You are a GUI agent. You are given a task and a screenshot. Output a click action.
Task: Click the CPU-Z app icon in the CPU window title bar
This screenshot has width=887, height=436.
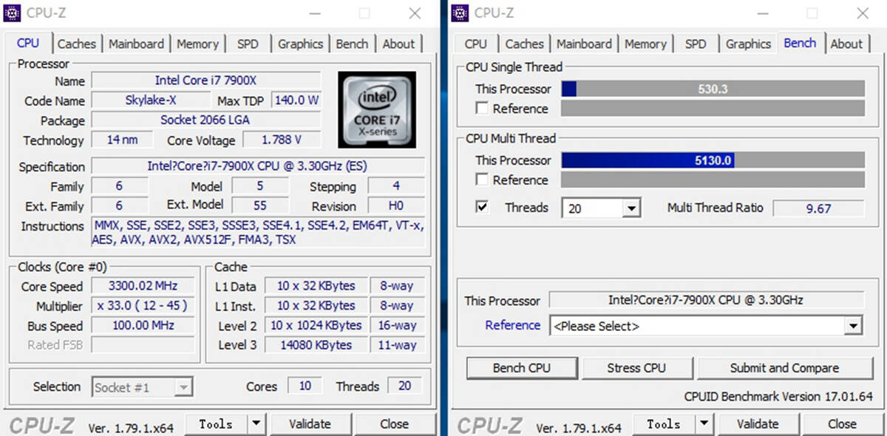click(13, 13)
